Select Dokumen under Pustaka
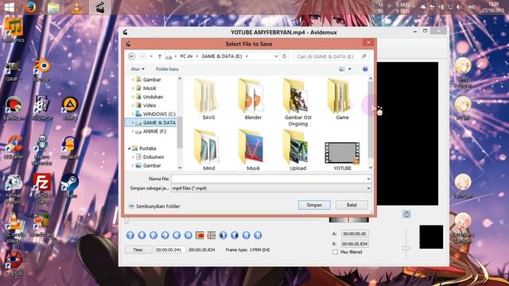 click(x=153, y=157)
